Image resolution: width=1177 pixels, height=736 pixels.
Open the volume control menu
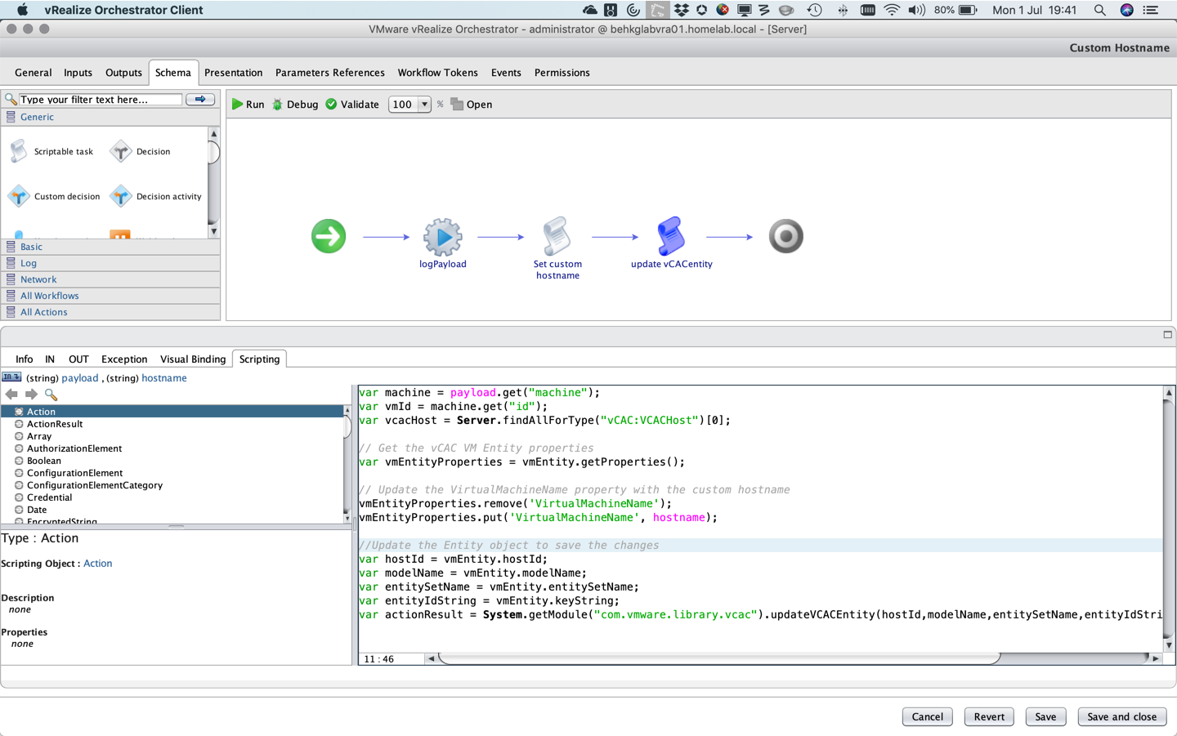[x=917, y=10]
